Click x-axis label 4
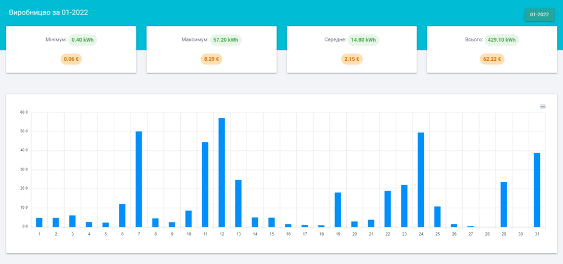The image size is (563, 264). pyautogui.click(x=89, y=234)
